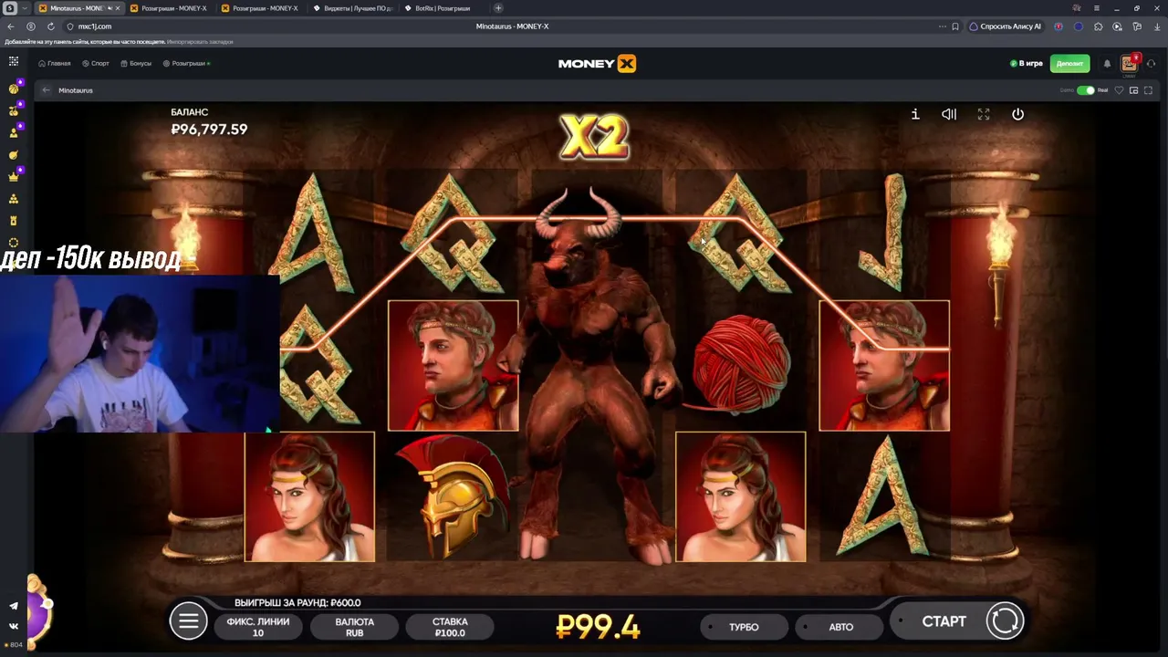Click the golden Spartan helmet symbol
The height and width of the screenshot is (657, 1168).
(454, 496)
